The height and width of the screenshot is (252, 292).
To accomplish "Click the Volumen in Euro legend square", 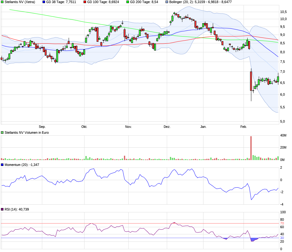I will pos(2,133).
